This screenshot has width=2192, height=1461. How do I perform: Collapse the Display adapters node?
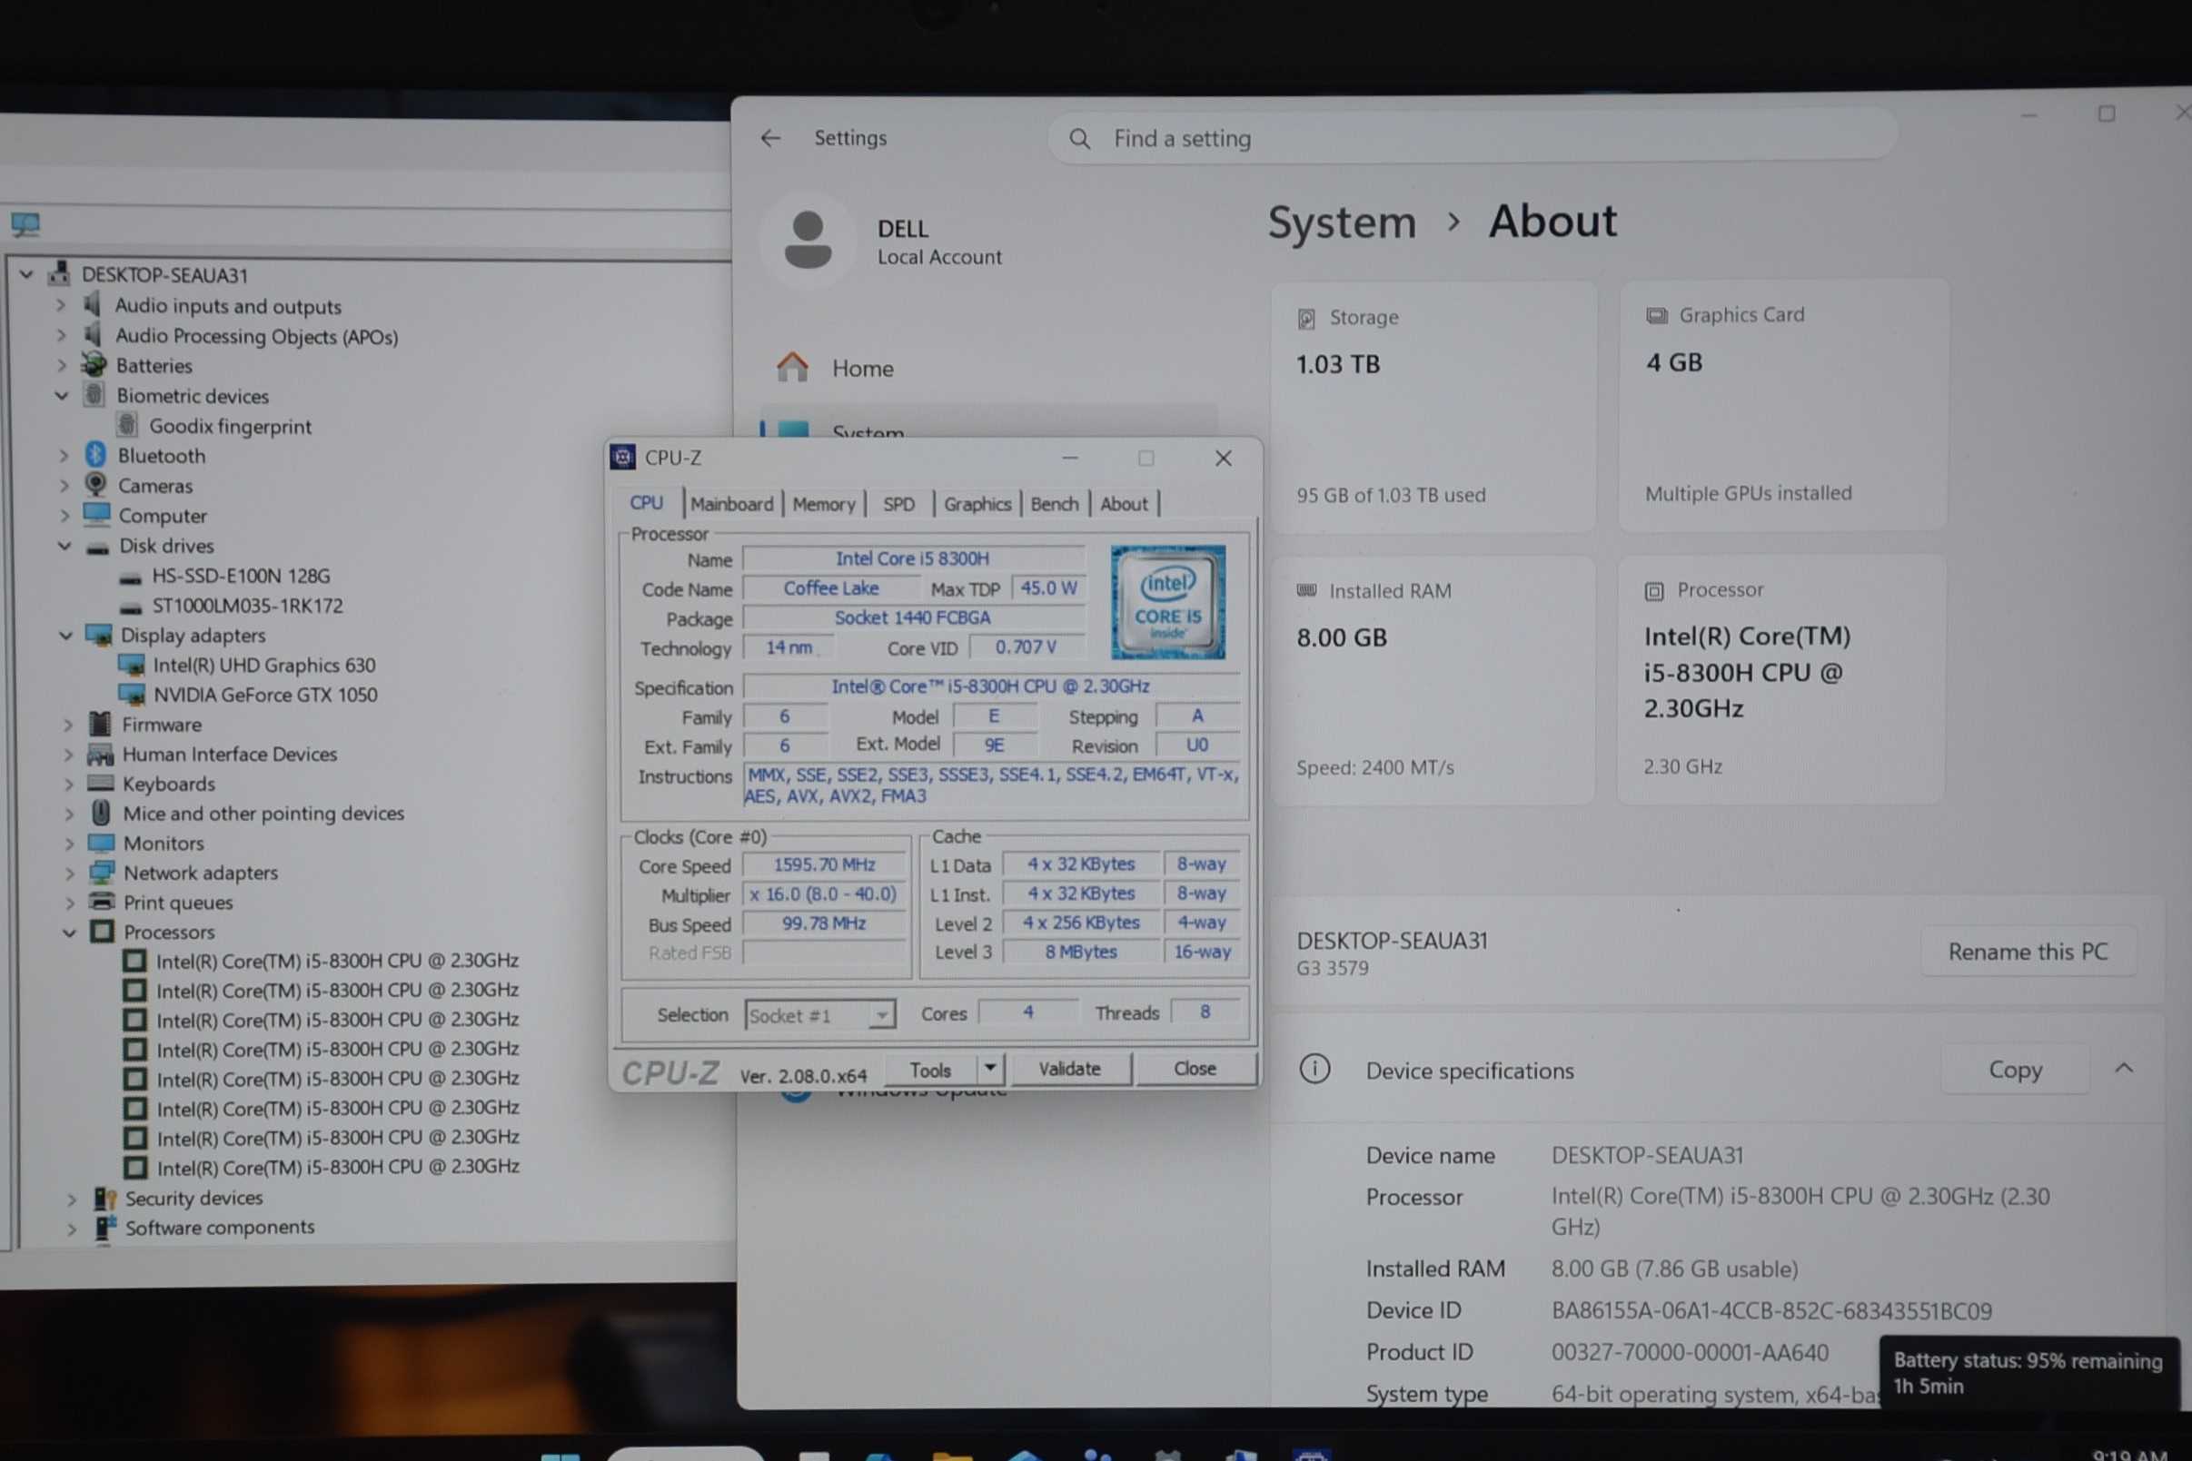(x=65, y=636)
